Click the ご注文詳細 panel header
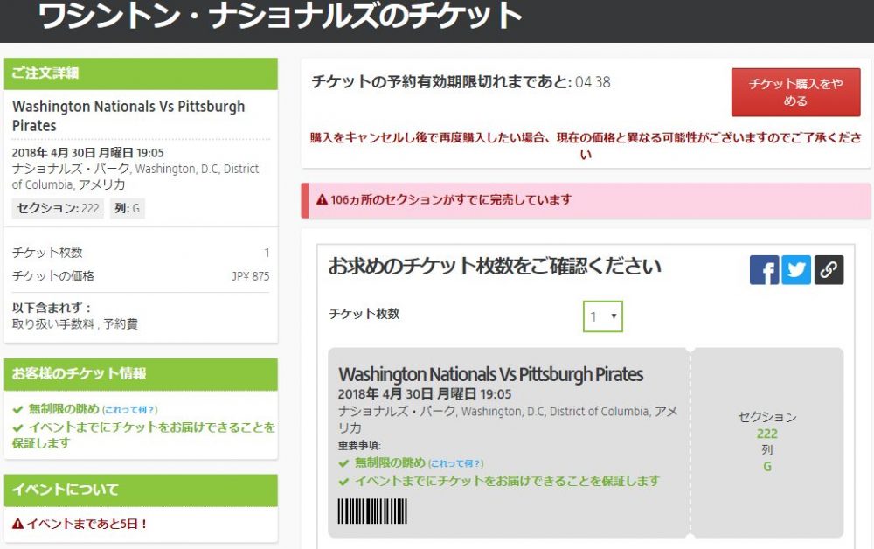The width and height of the screenshot is (874, 549). 141,73
